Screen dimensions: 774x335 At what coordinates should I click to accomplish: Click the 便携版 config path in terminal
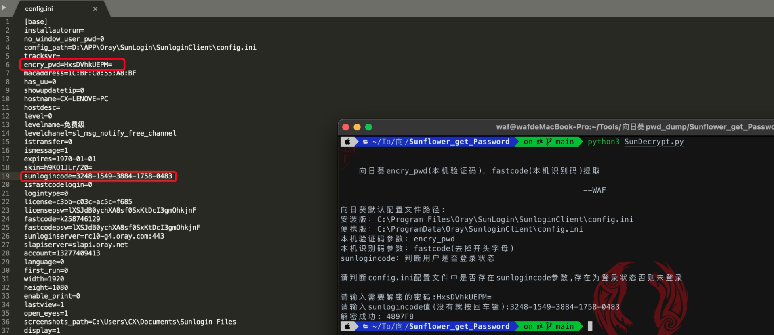tap(462, 229)
